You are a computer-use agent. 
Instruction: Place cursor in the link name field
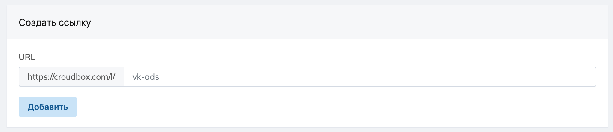pos(360,77)
